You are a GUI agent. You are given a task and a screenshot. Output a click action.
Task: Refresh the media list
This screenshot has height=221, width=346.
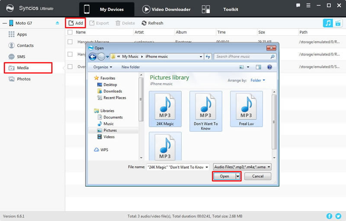point(152,23)
